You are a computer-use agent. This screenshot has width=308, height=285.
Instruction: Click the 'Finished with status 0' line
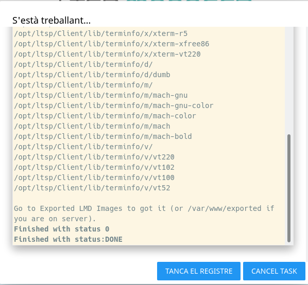tap(61, 229)
